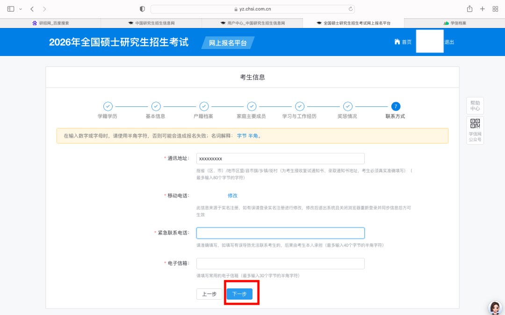
Task: Add a new tab with plus icon
Action: [x=483, y=9]
